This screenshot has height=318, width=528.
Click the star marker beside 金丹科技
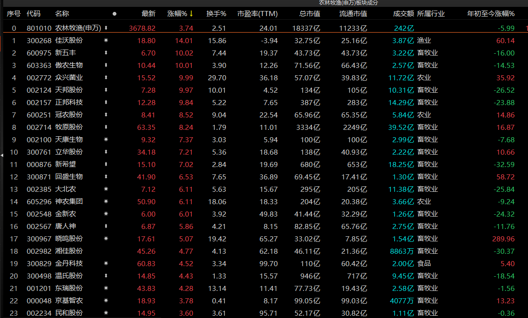click(106, 263)
